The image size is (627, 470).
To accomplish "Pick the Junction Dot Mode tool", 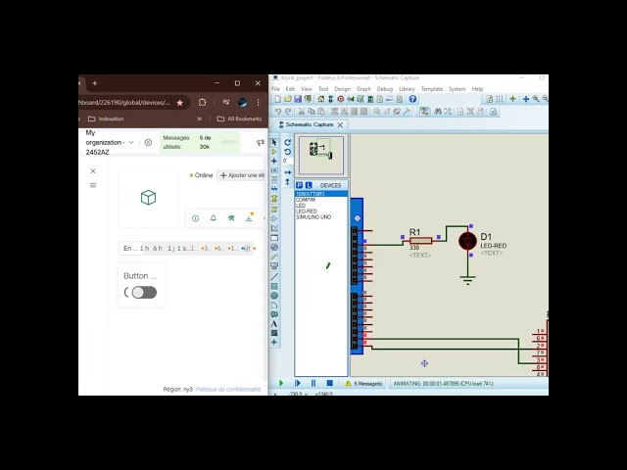I will click(274, 161).
